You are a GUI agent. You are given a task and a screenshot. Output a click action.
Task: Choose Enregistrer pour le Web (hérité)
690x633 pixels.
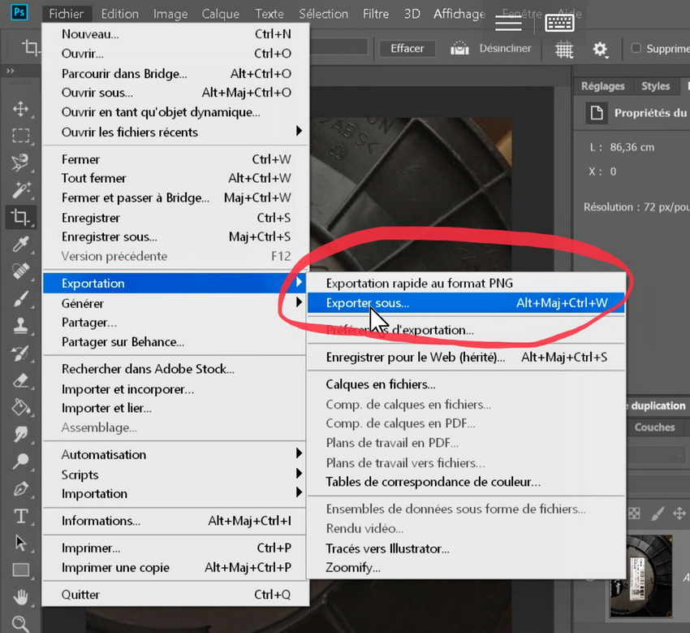coord(466,357)
